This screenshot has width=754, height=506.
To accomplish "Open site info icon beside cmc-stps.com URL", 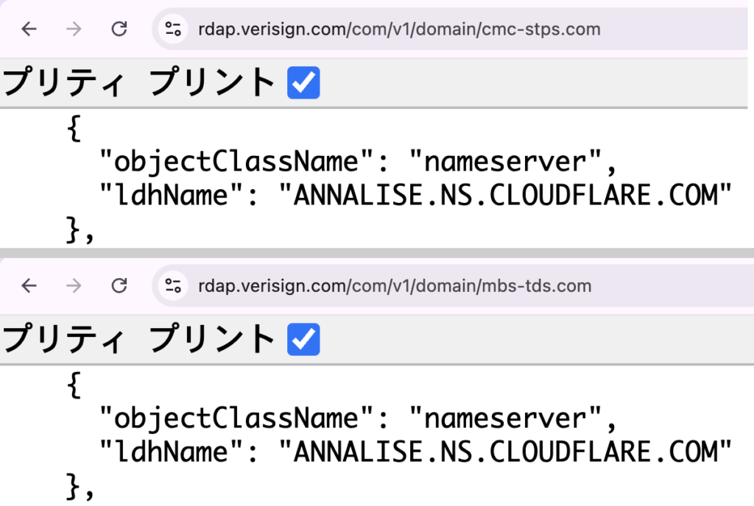I will pyautogui.click(x=173, y=29).
